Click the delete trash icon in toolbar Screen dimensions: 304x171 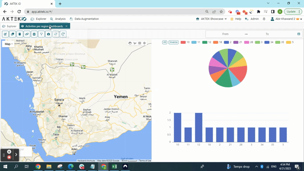19,34
